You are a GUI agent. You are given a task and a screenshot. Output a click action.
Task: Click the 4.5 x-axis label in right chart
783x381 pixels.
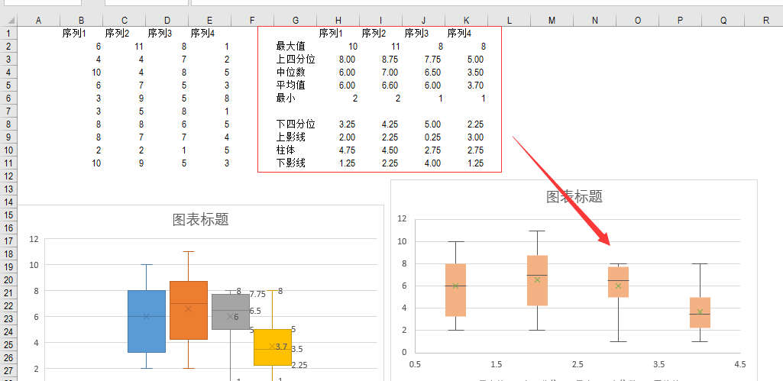pos(740,364)
